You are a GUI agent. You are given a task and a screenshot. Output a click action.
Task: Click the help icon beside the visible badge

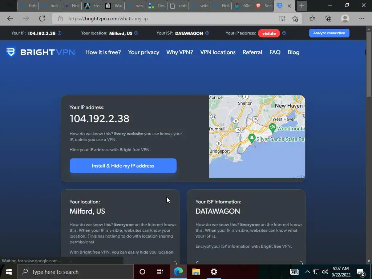(284, 33)
